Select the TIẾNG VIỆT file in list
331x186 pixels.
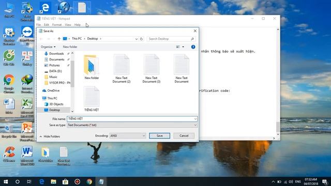point(92,99)
